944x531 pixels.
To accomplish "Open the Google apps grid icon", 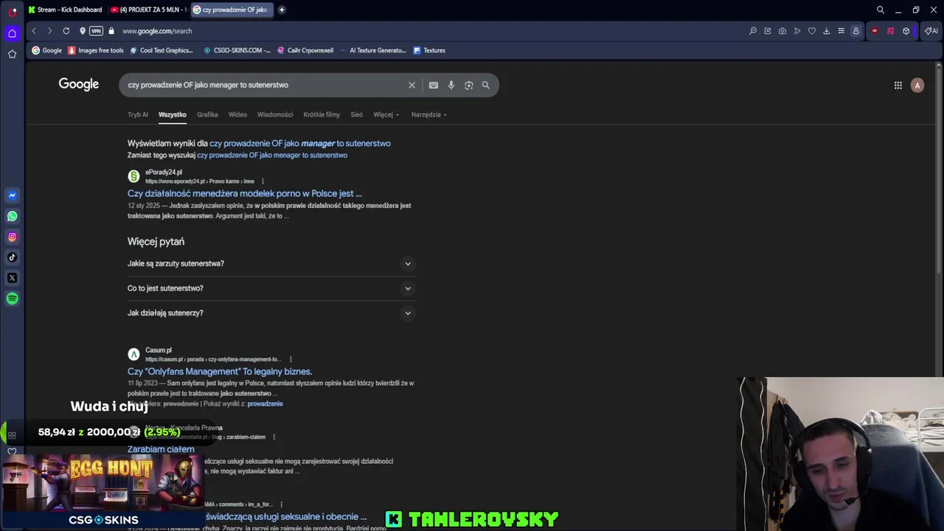I will tap(898, 86).
